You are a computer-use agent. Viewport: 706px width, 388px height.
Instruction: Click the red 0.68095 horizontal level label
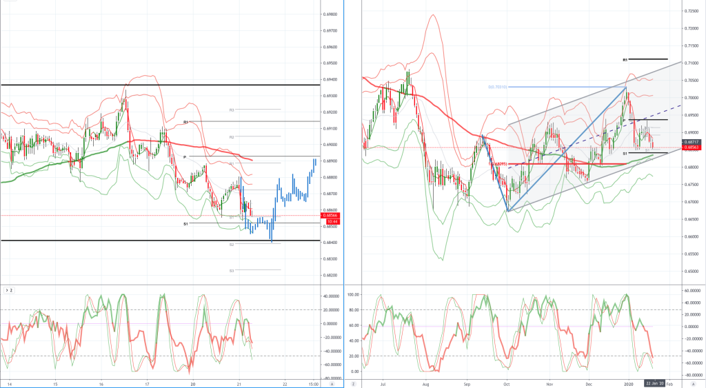click(x=499, y=164)
